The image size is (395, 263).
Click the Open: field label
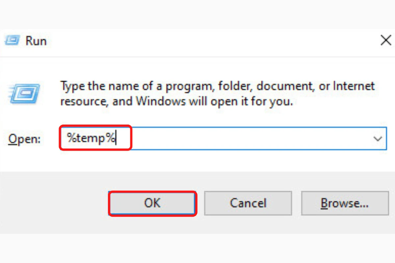(x=24, y=139)
